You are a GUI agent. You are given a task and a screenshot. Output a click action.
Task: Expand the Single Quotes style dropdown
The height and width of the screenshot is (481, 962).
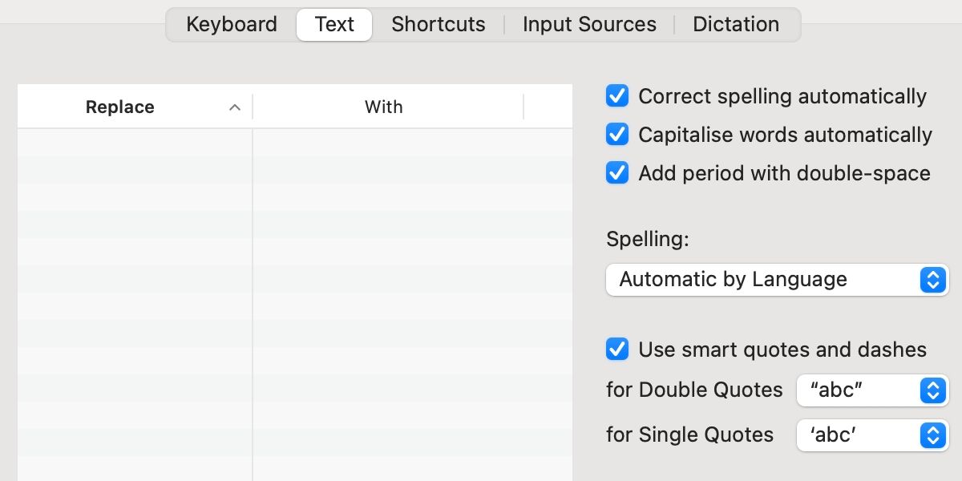(x=872, y=435)
